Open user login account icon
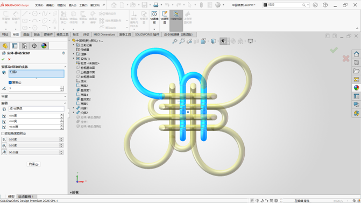 pos(315,5)
